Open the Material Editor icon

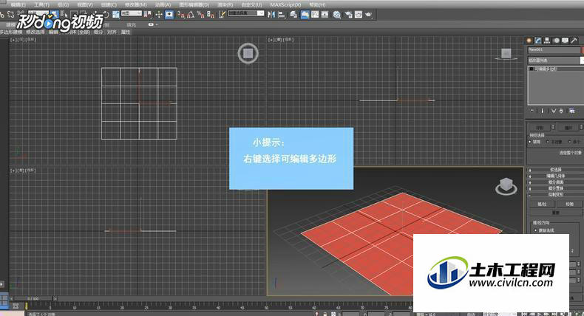[x=336, y=15]
